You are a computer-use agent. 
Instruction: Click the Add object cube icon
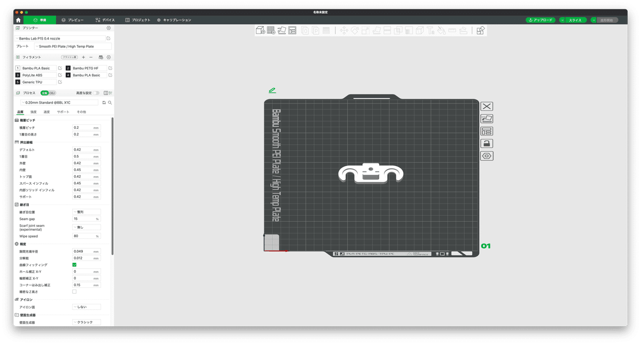point(260,30)
